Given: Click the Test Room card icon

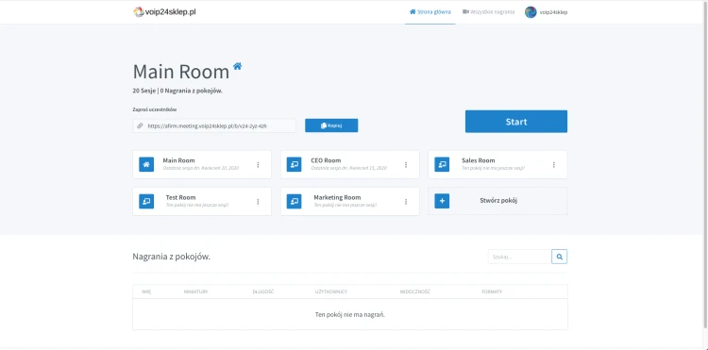Looking at the screenshot, I should 146,201.
